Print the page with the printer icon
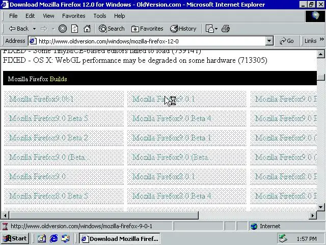This screenshot has width=326, height=245. pyautogui.click(x=226, y=29)
